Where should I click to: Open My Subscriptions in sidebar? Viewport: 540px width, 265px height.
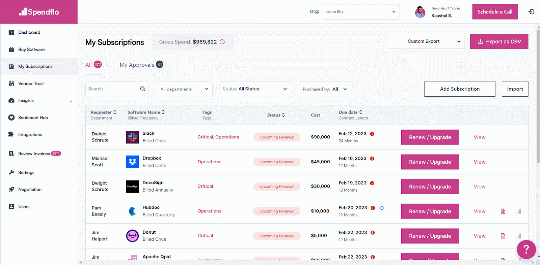[39, 66]
